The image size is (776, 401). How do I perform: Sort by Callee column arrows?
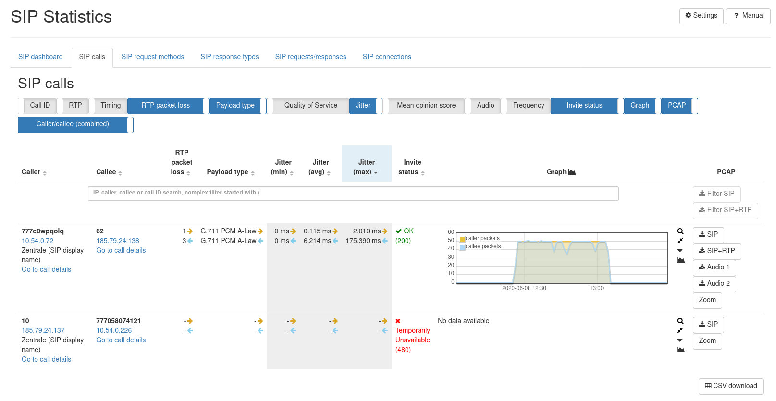click(x=120, y=173)
